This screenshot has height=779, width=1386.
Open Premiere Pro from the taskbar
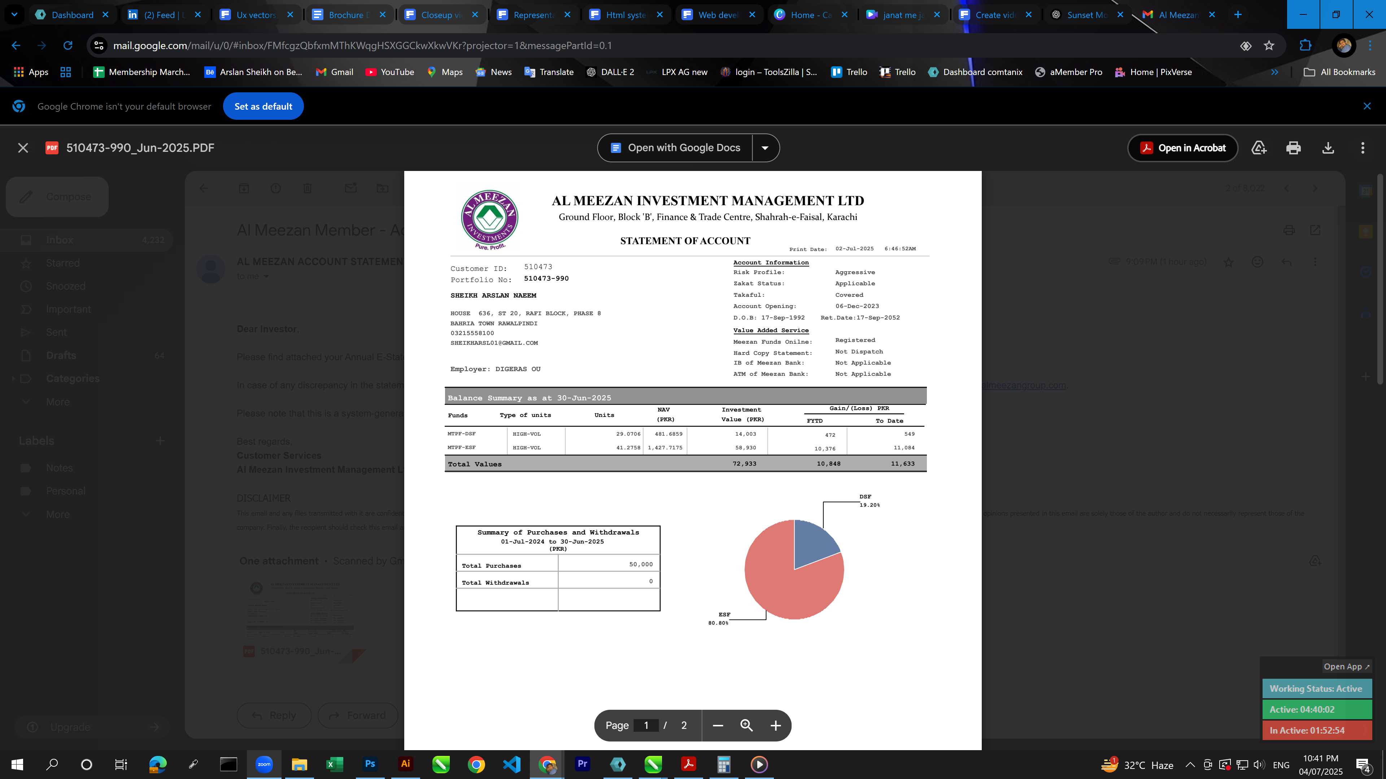pyautogui.click(x=582, y=765)
